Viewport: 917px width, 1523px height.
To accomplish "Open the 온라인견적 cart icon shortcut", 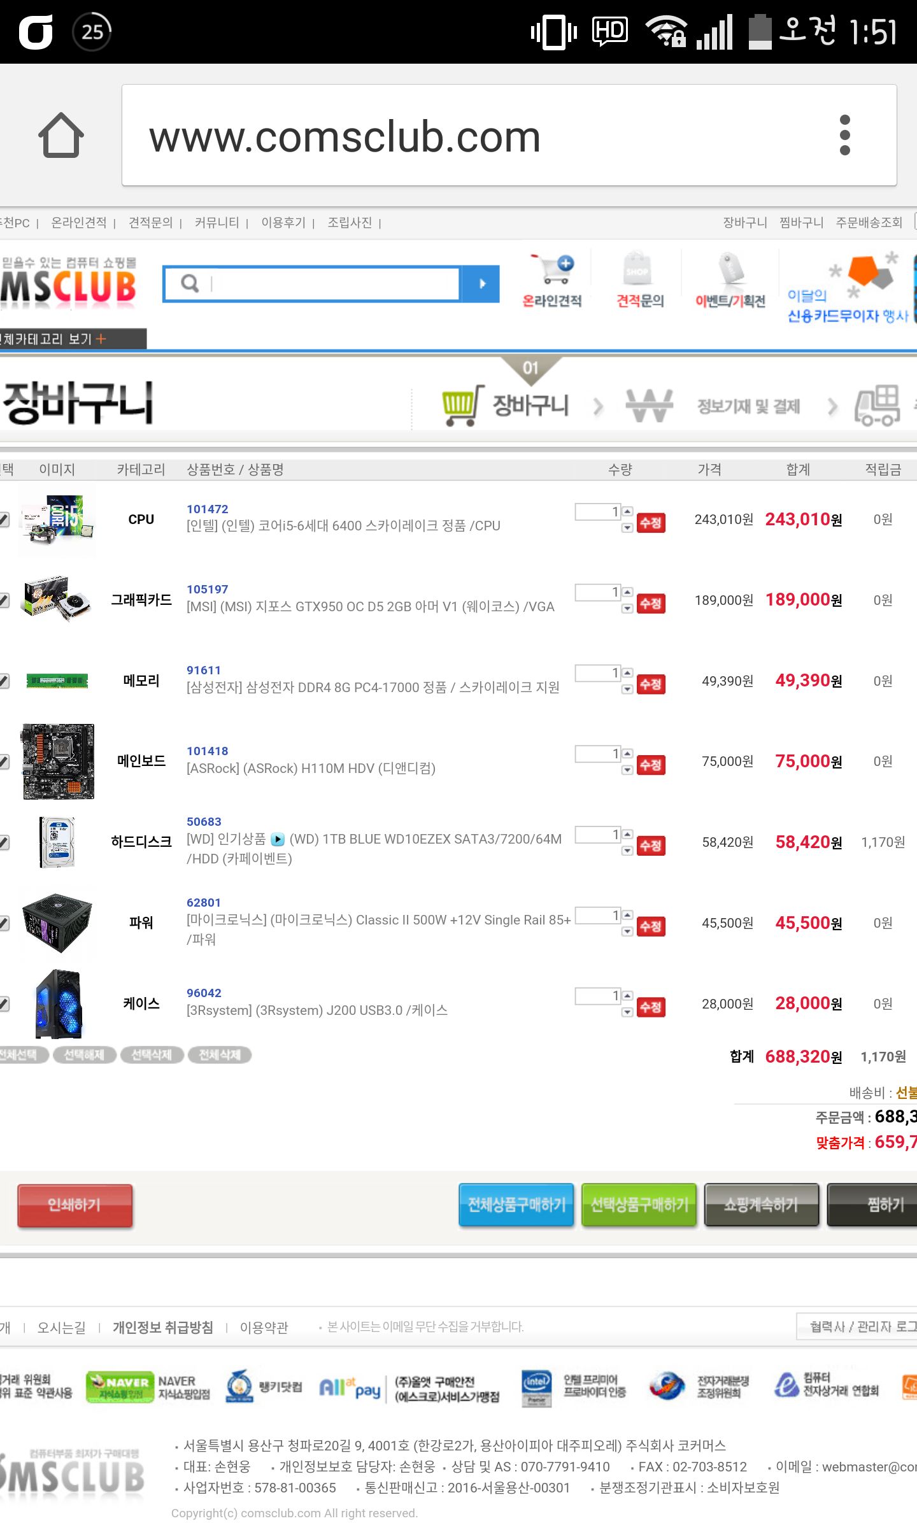I will [553, 280].
